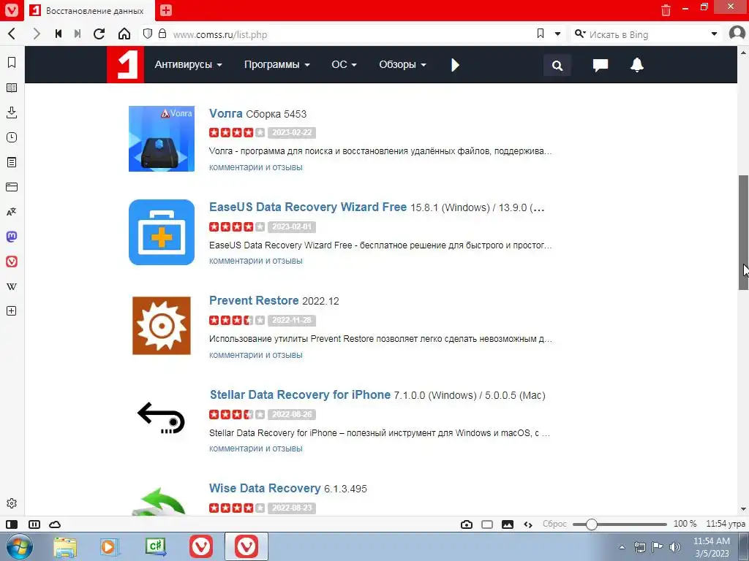Screen dimensions: 749x561
Task: Click the Prevent Restore thumbnail
Action: click(x=162, y=326)
